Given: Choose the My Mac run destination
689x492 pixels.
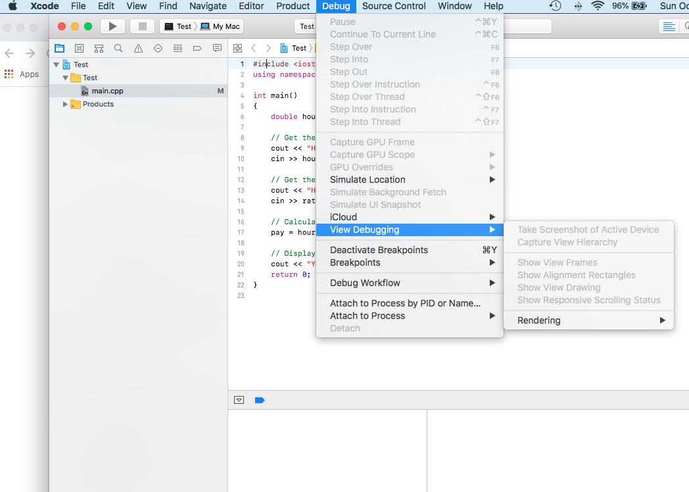Looking at the screenshot, I should click(220, 26).
